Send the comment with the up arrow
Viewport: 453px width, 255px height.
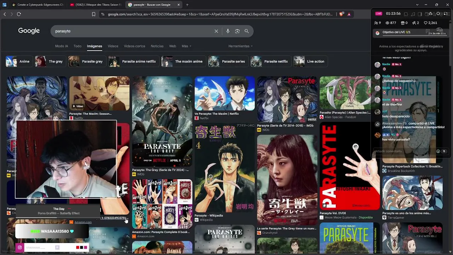click(x=444, y=151)
